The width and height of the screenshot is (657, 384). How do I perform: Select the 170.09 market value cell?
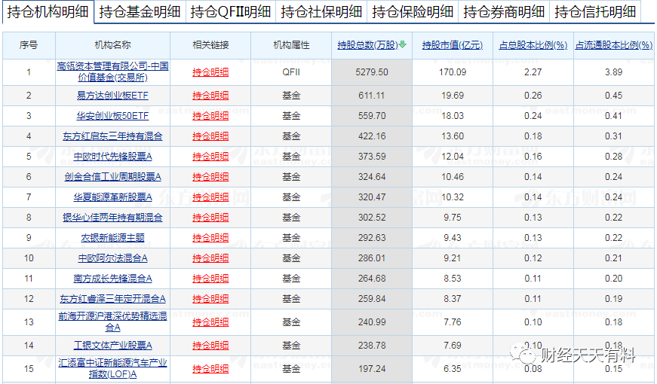click(453, 72)
